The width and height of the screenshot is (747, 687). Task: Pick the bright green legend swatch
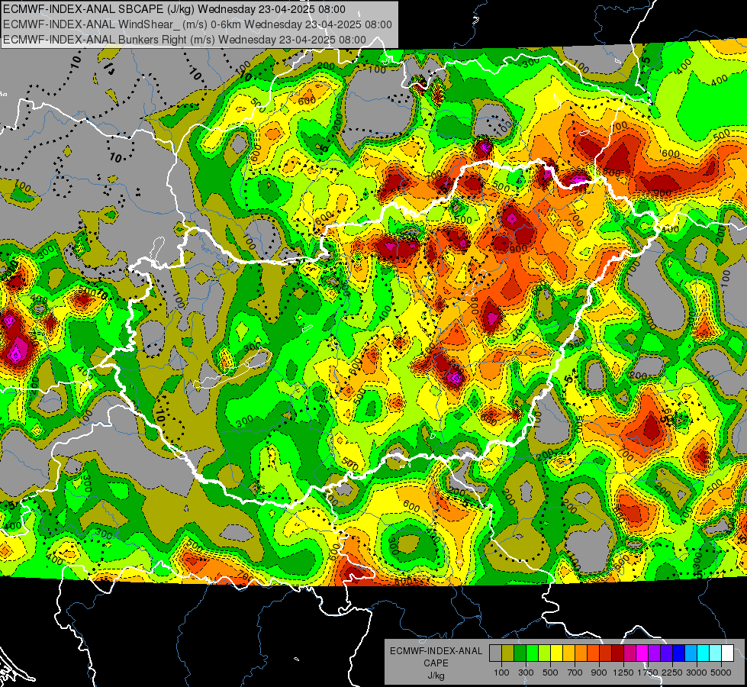[532, 653]
